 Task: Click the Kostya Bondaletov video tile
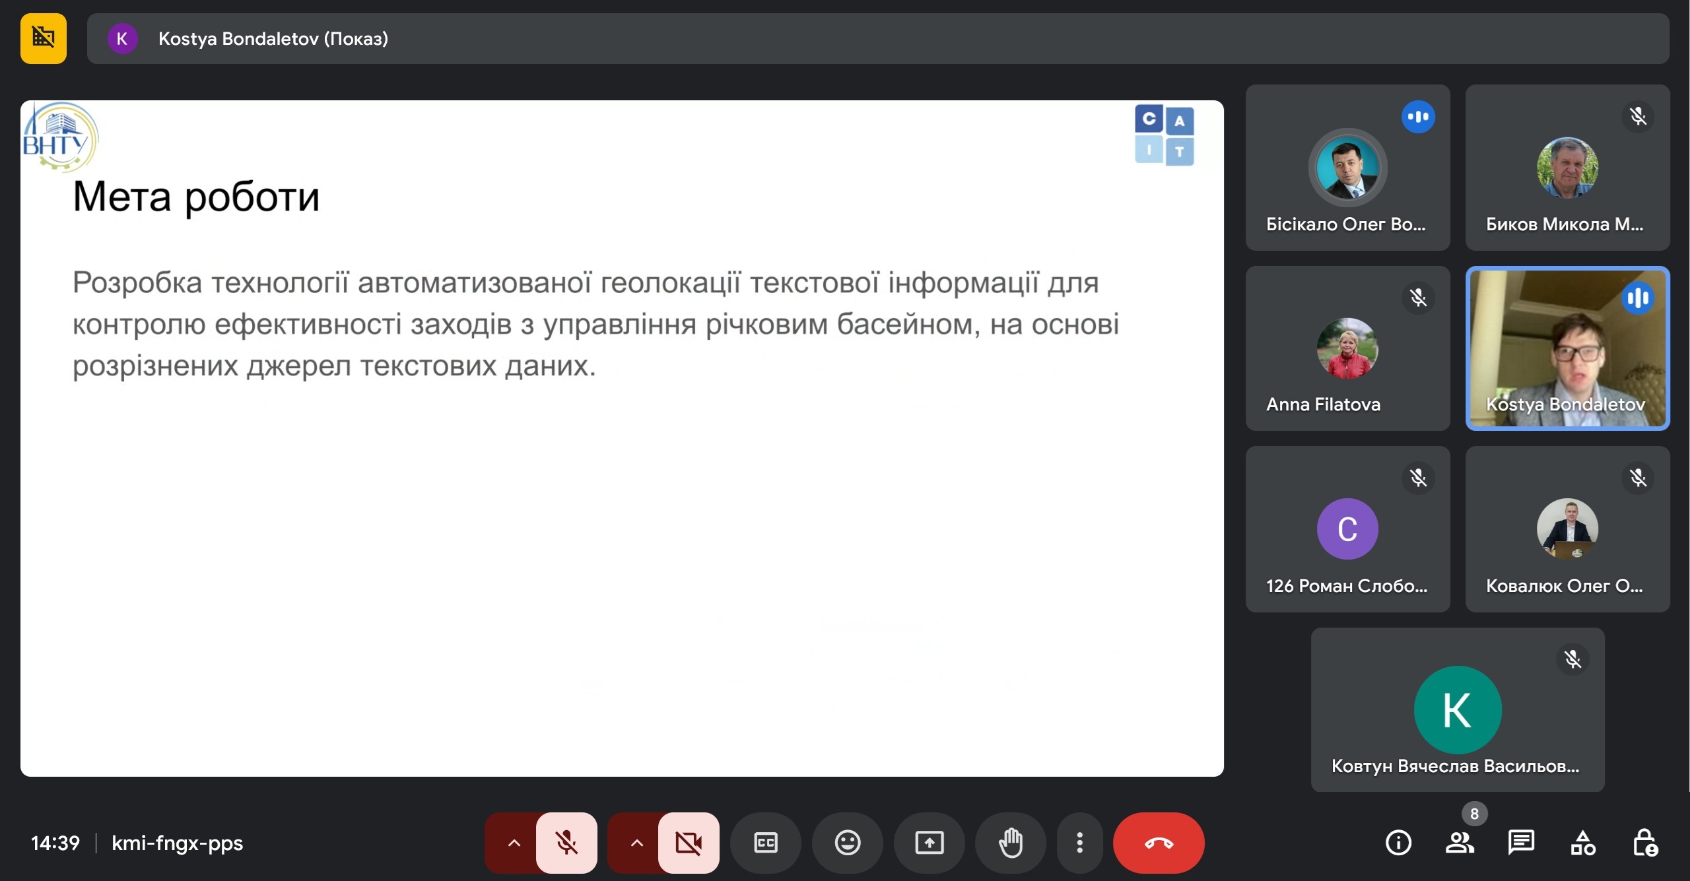click(x=1567, y=348)
